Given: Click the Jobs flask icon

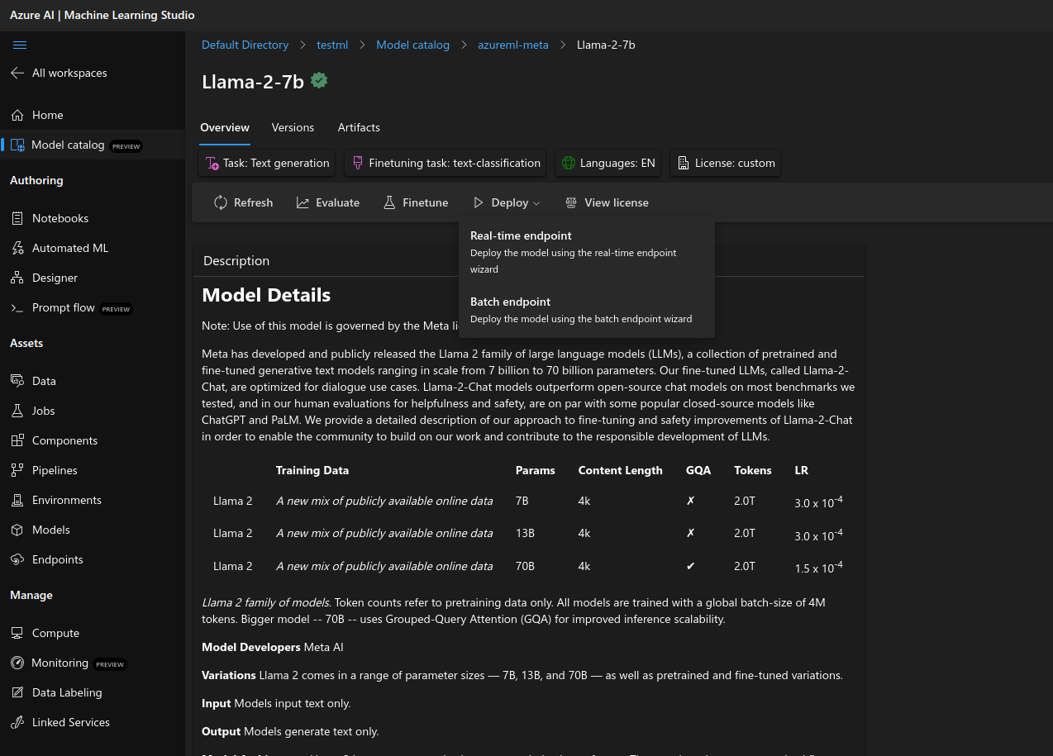Looking at the screenshot, I should pyautogui.click(x=17, y=411).
